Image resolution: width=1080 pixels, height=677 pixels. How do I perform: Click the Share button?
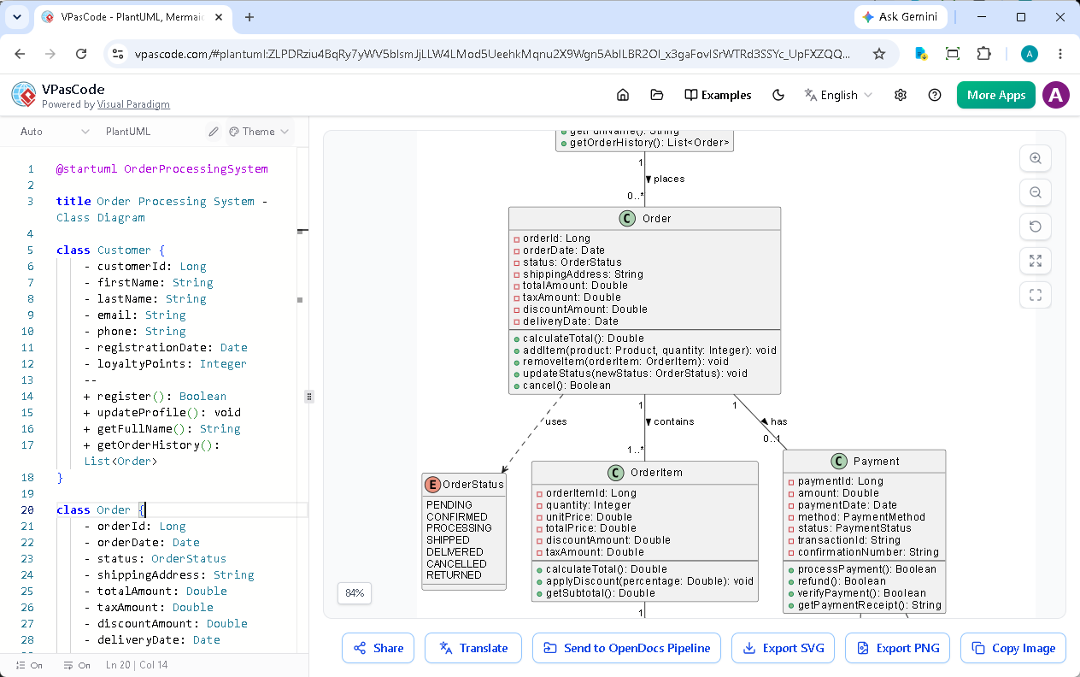coord(379,648)
